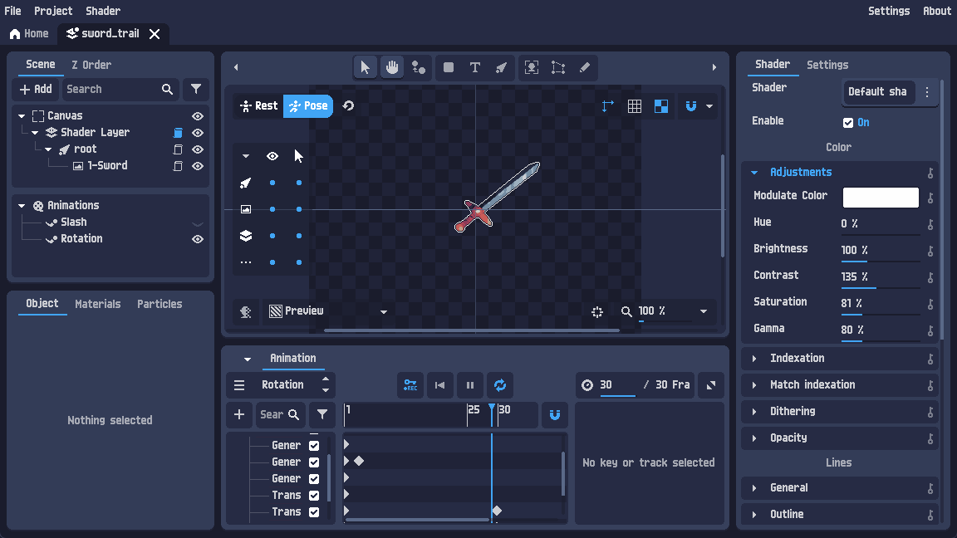The width and height of the screenshot is (957, 538).
Task: Click the record keyframe button
Action: tap(410, 385)
